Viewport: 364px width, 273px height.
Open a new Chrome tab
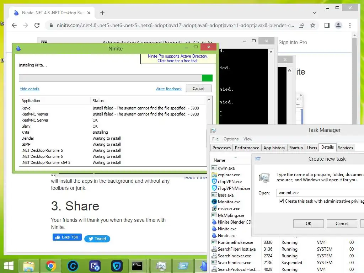pyautogui.click(x=102, y=13)
